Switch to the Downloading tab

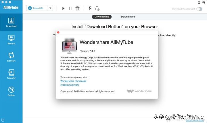pos(102,17)
